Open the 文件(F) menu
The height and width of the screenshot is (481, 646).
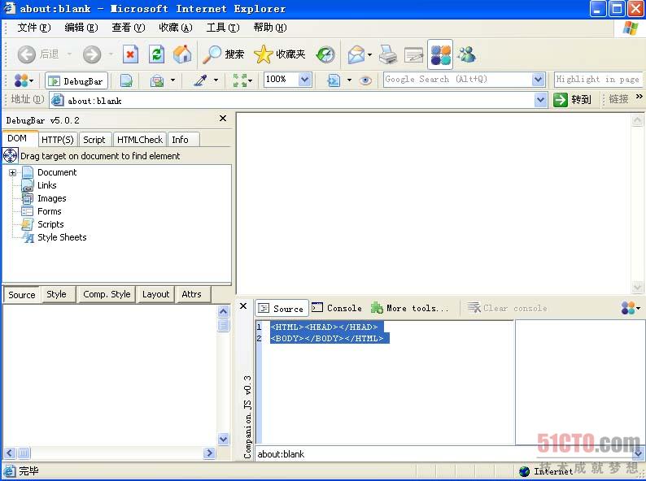tap(34, 28)
